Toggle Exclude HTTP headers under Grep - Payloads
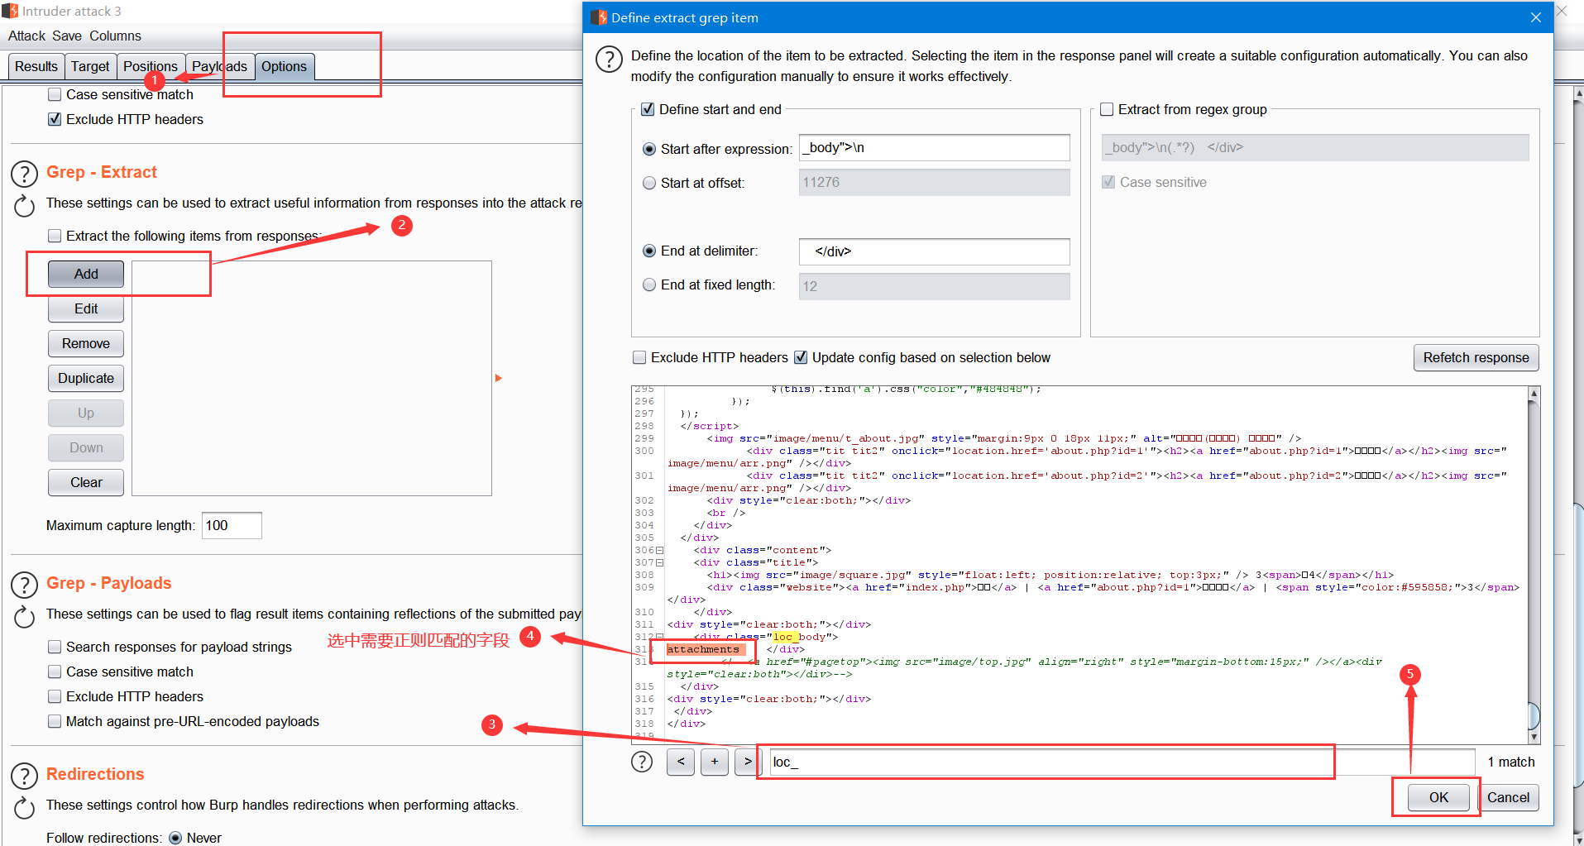 (x=55, y=696)
